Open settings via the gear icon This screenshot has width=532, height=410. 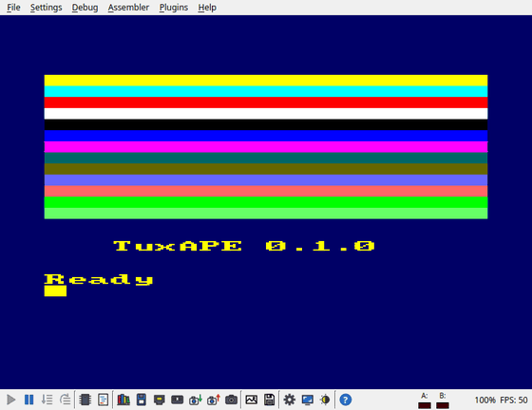point(290,400)
